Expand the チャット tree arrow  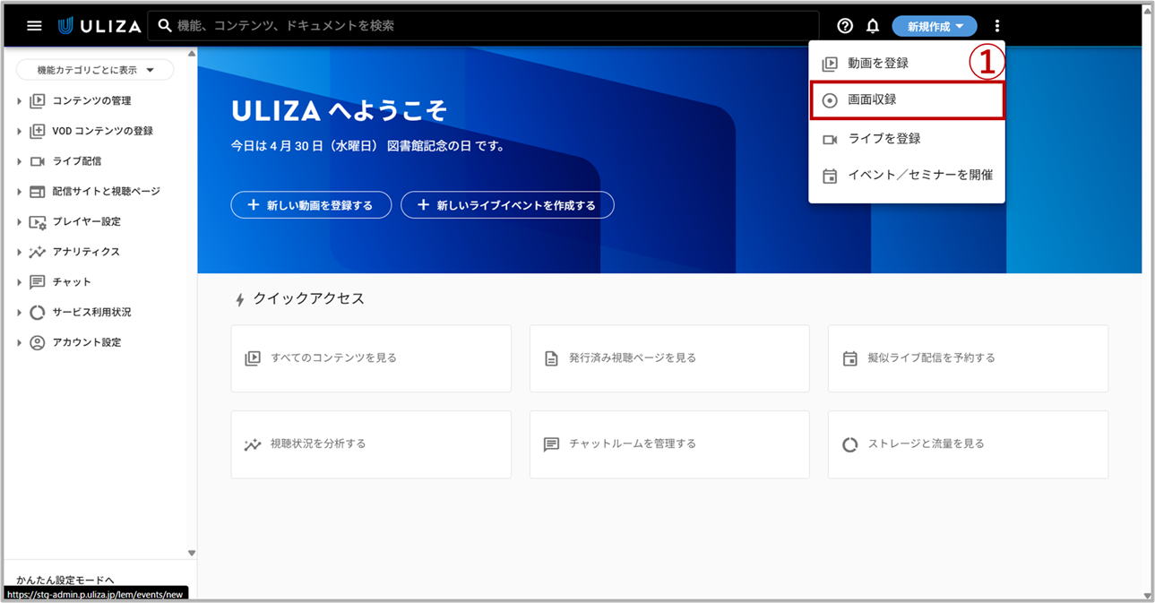coord(19,282)
